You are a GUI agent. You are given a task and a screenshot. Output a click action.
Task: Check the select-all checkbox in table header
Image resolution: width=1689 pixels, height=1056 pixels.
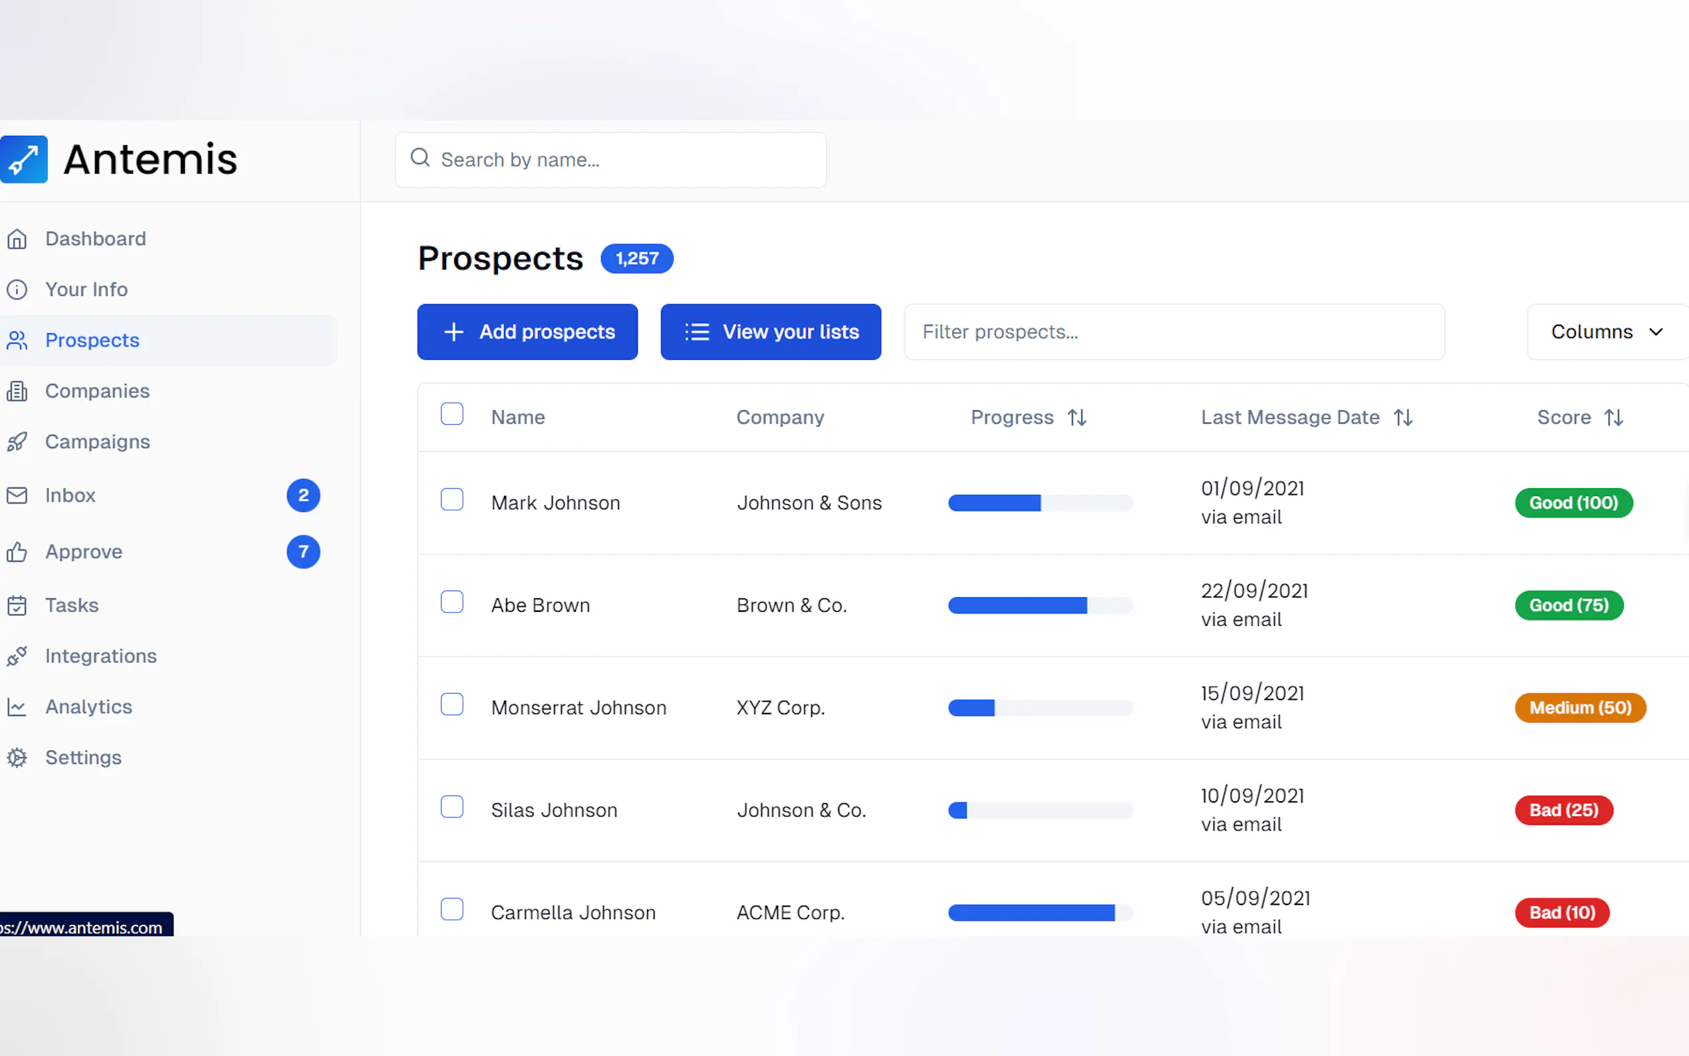click(452, 414)
